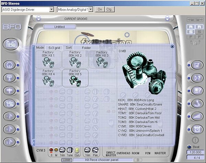Click the kit chooser vertical scrollbar
The width and height of the screenshot is (206, 163).
point(34,93)
